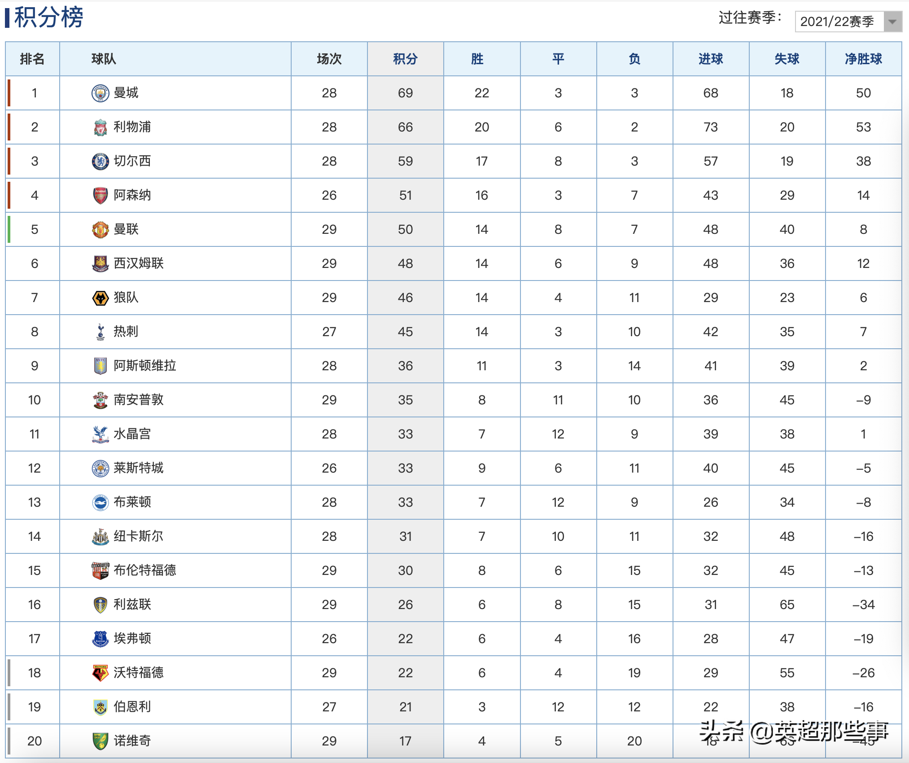909x763 pixels.
Task: Open team link 阿斯顿维拉
Action: [x=145, y=366]
